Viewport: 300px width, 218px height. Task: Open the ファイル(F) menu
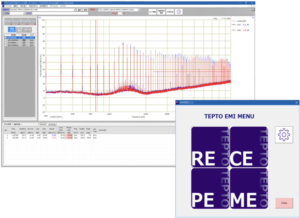[x=8, y=6]
